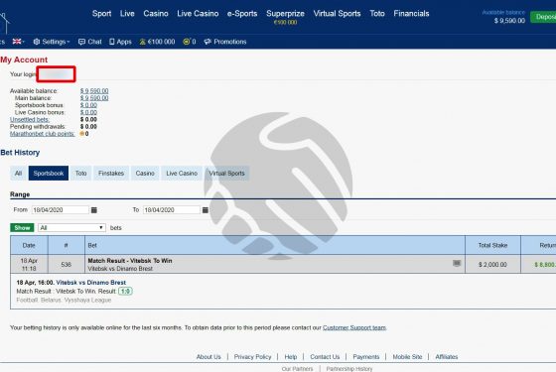Expand the Settings dropdown
This screenshot has height=372, width=556.
tap(52, 42)
